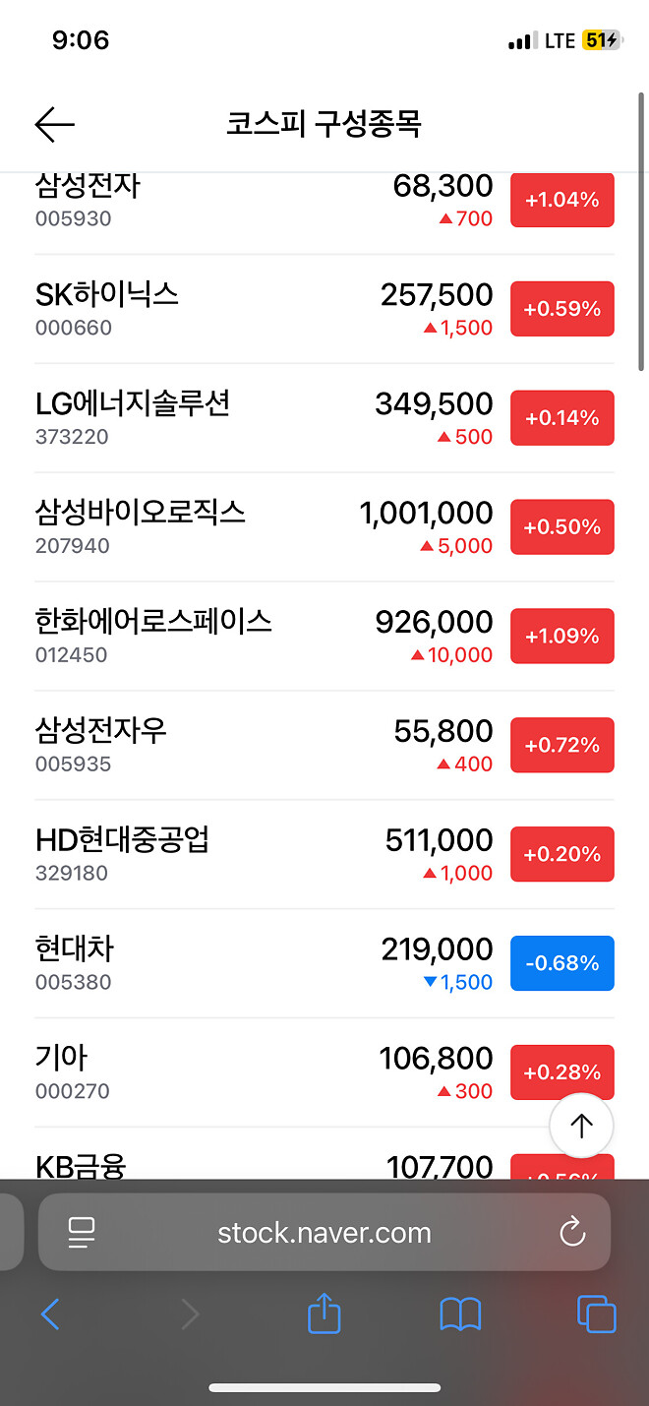The height and width of the screenshot is (1406, 649).
Task: Open the Share sheet icon
Action: point(324,1314)
